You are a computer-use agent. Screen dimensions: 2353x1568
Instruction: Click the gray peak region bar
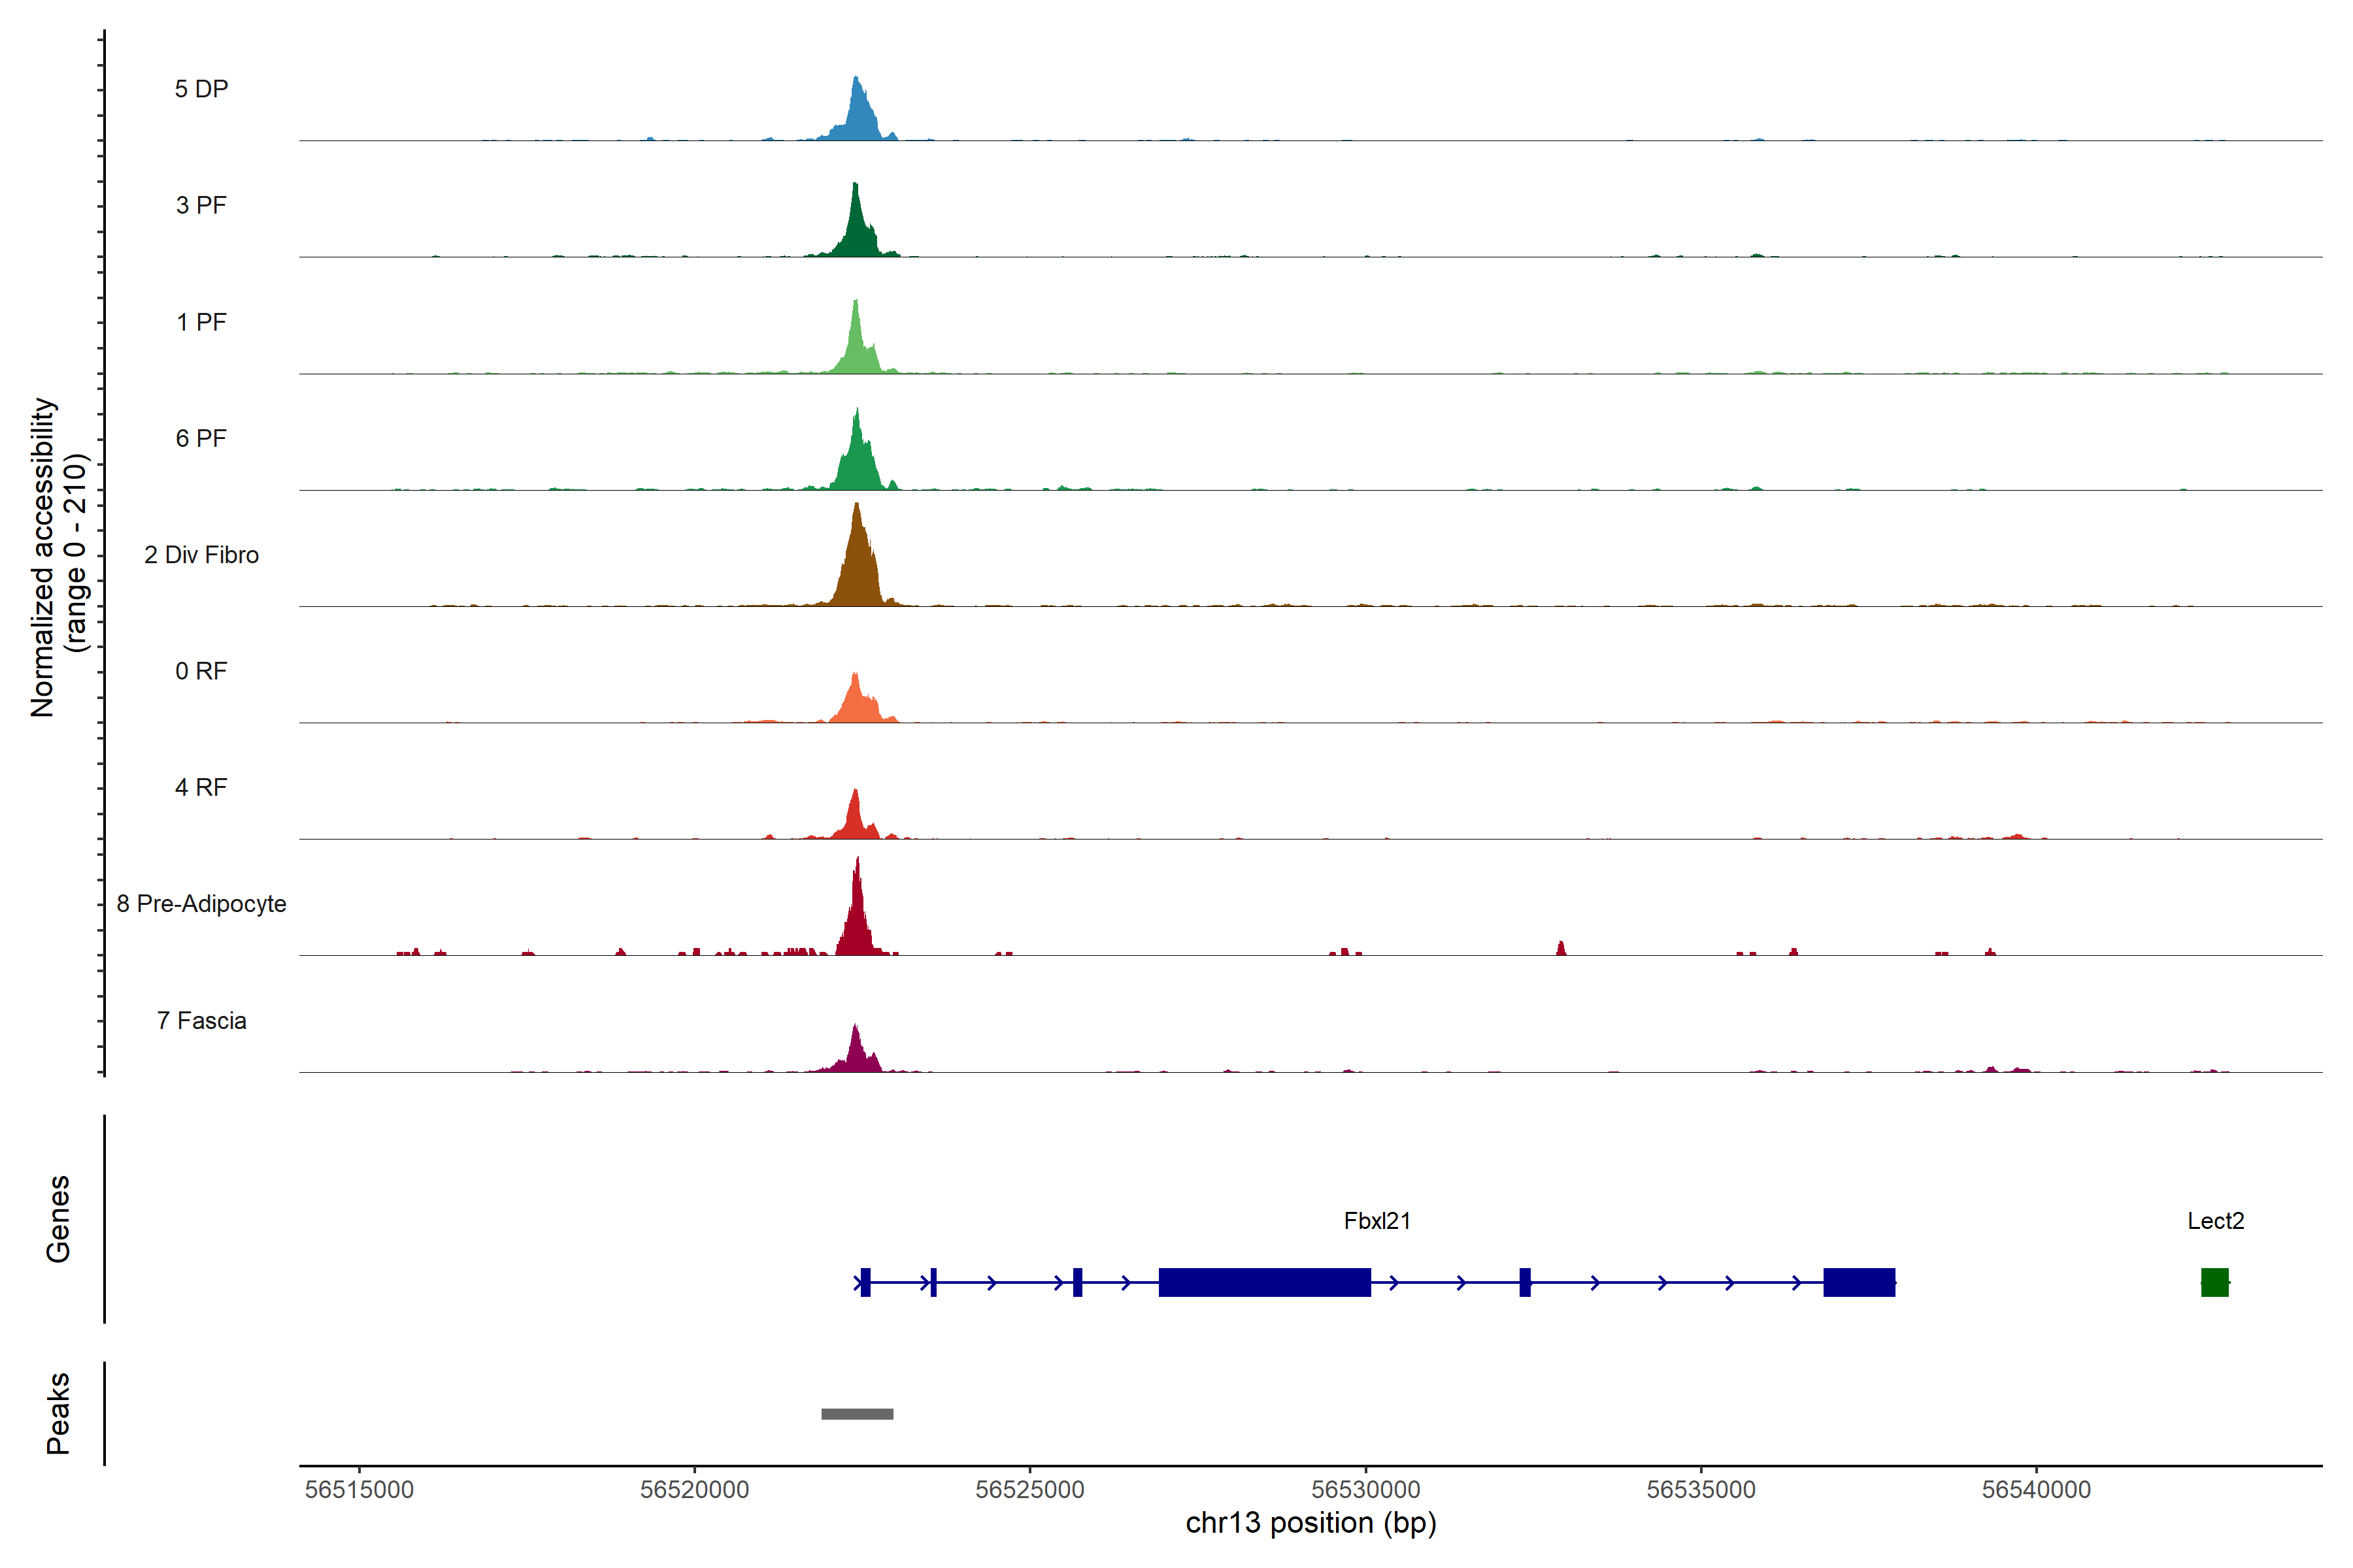click(858, 1414)
